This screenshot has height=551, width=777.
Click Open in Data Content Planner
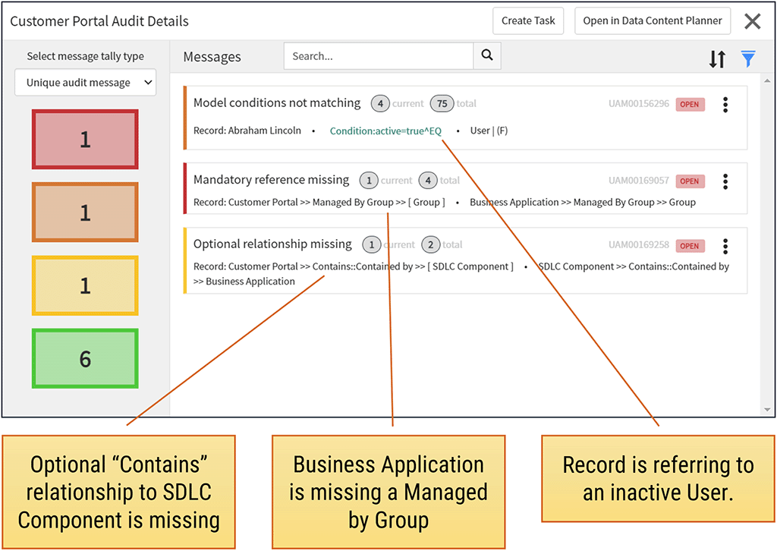pyautogui.click(x=653, y=20)
